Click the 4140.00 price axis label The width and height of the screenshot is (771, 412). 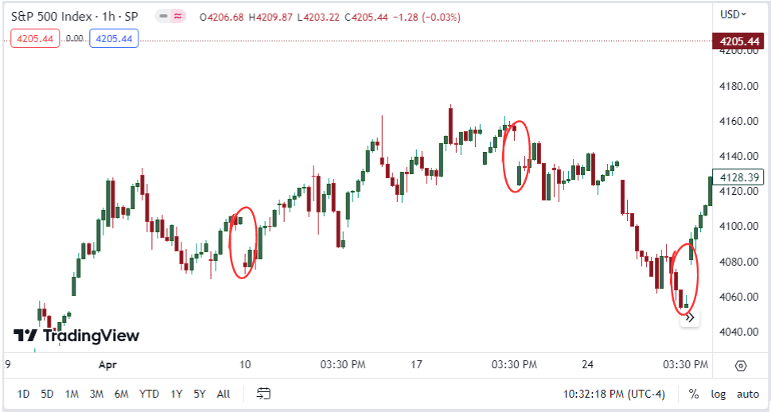point(739,156)
